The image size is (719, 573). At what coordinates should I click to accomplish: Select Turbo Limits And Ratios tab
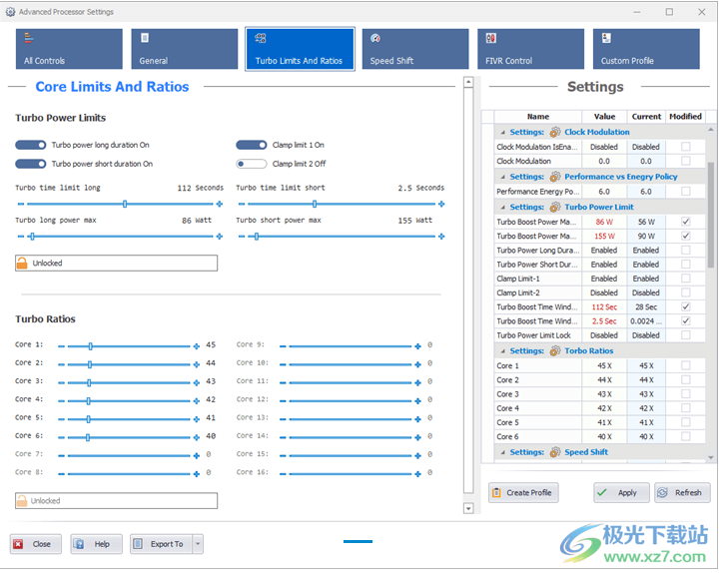pos(300,49)
